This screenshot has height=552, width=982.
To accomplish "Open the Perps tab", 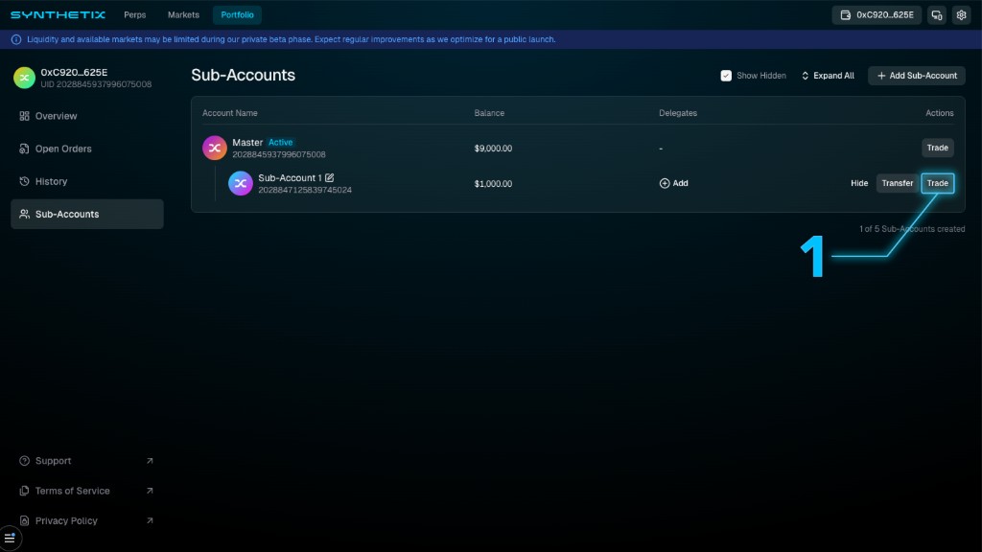I will tap(134, 14).
